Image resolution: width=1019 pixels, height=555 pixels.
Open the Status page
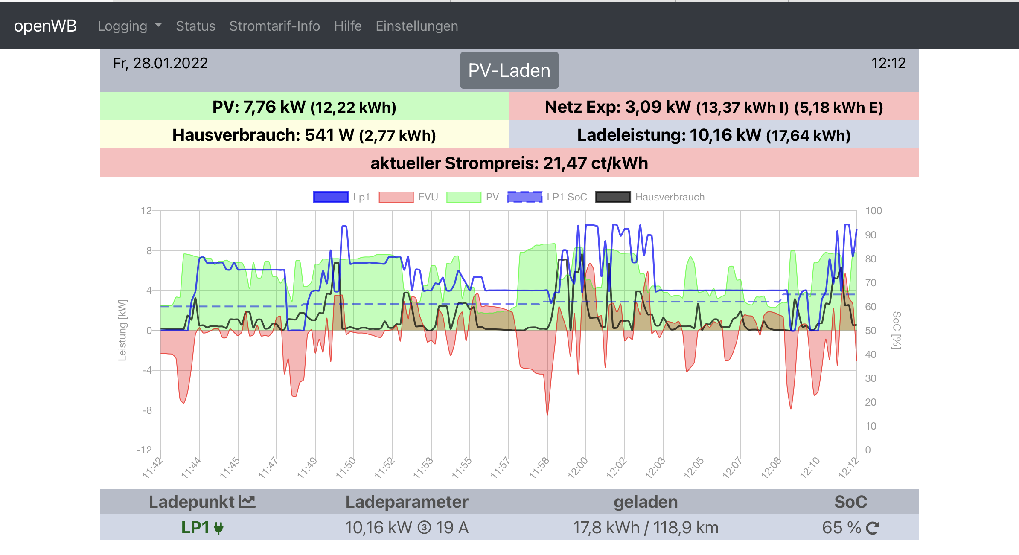click(x=195, y=26)
